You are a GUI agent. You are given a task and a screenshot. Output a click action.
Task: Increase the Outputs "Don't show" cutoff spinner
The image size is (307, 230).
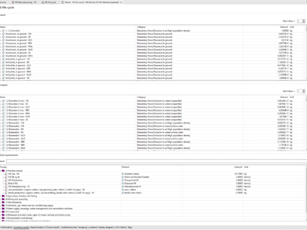point(303,90)
